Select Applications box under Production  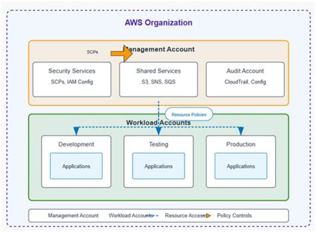tap(241, 166)
